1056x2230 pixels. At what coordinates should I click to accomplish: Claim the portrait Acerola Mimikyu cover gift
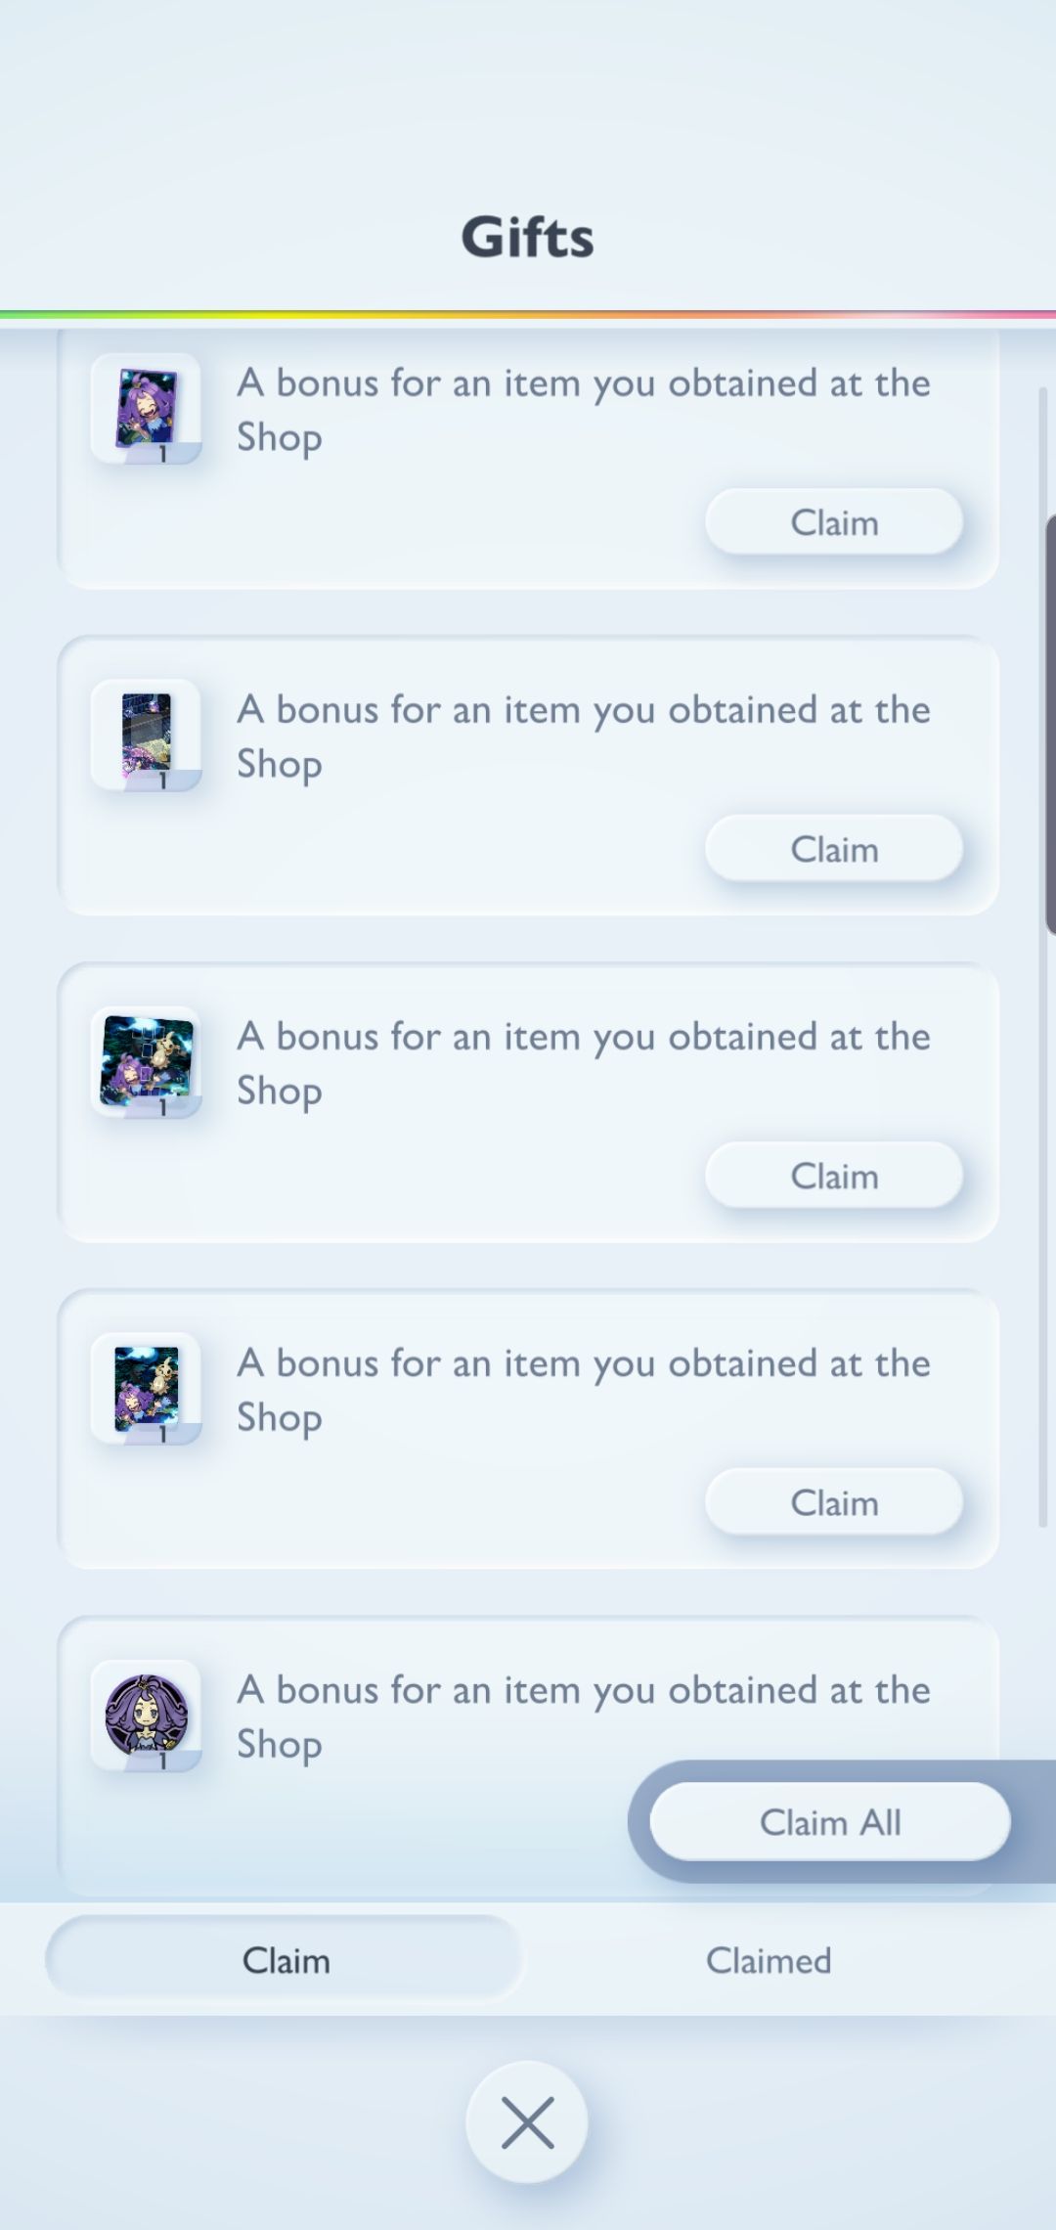[833, 1502]
